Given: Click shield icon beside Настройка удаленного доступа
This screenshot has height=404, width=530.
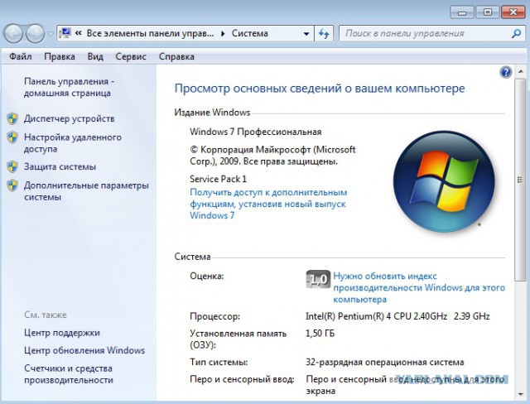Looking at the screenshot, I should coord(12,137).
